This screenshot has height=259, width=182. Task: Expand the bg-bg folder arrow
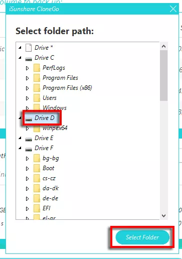[27, 159]
